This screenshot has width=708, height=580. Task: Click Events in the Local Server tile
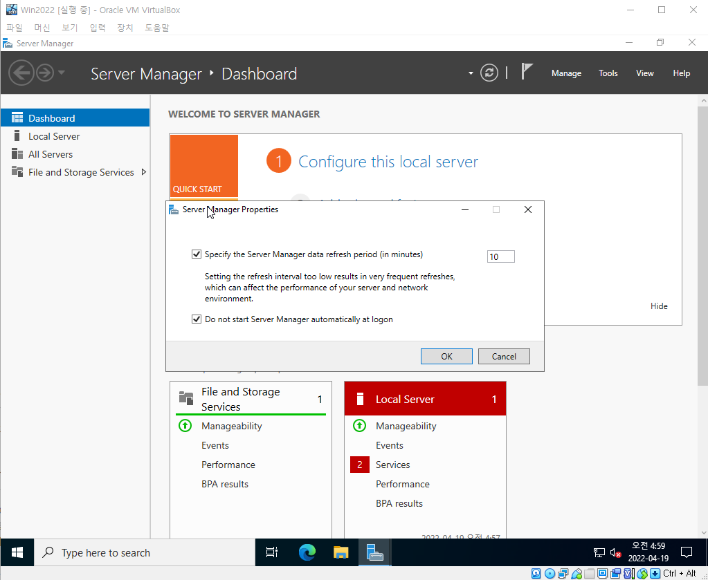coord(389,445)
